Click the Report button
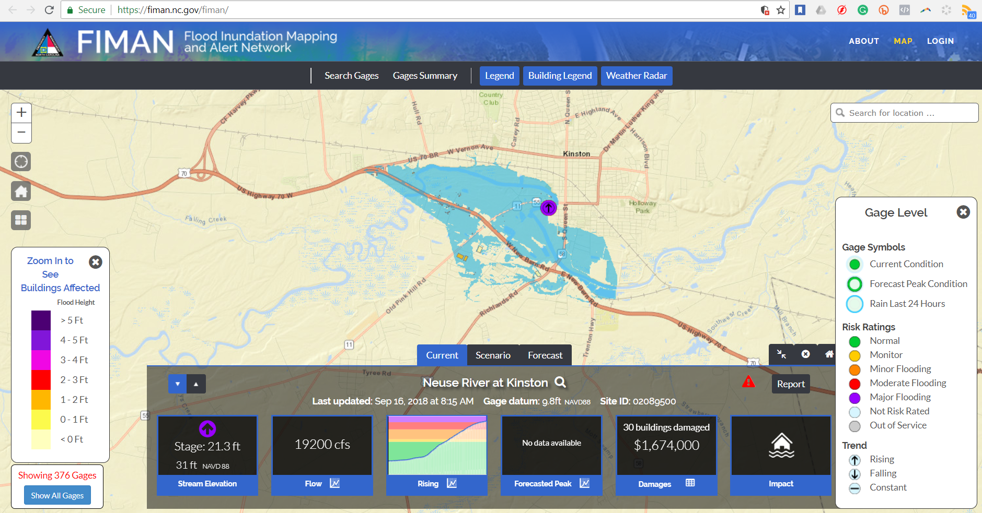Screen dimensions: 982x513 [790, 384]
